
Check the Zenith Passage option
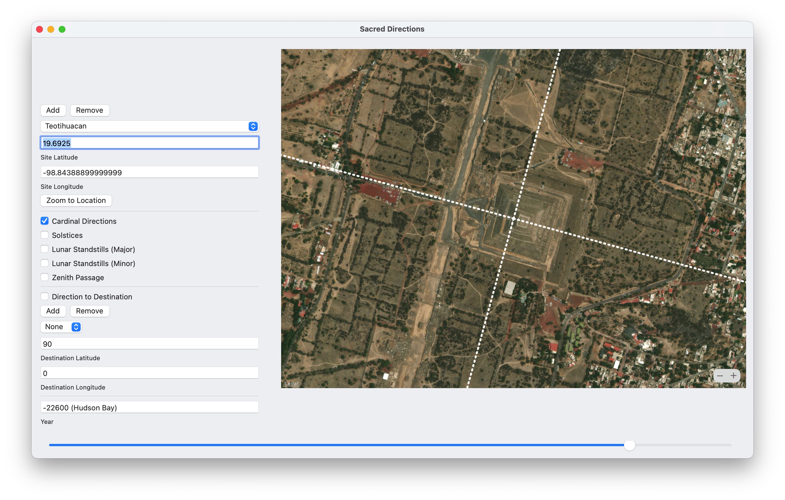(45, 277)
